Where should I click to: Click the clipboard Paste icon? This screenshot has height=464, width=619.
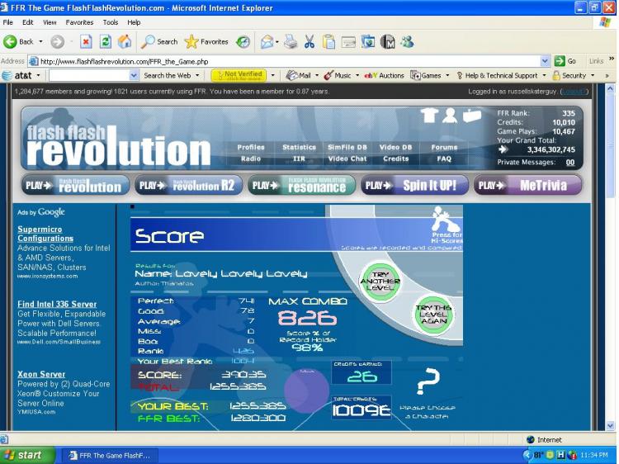point(328,41)
